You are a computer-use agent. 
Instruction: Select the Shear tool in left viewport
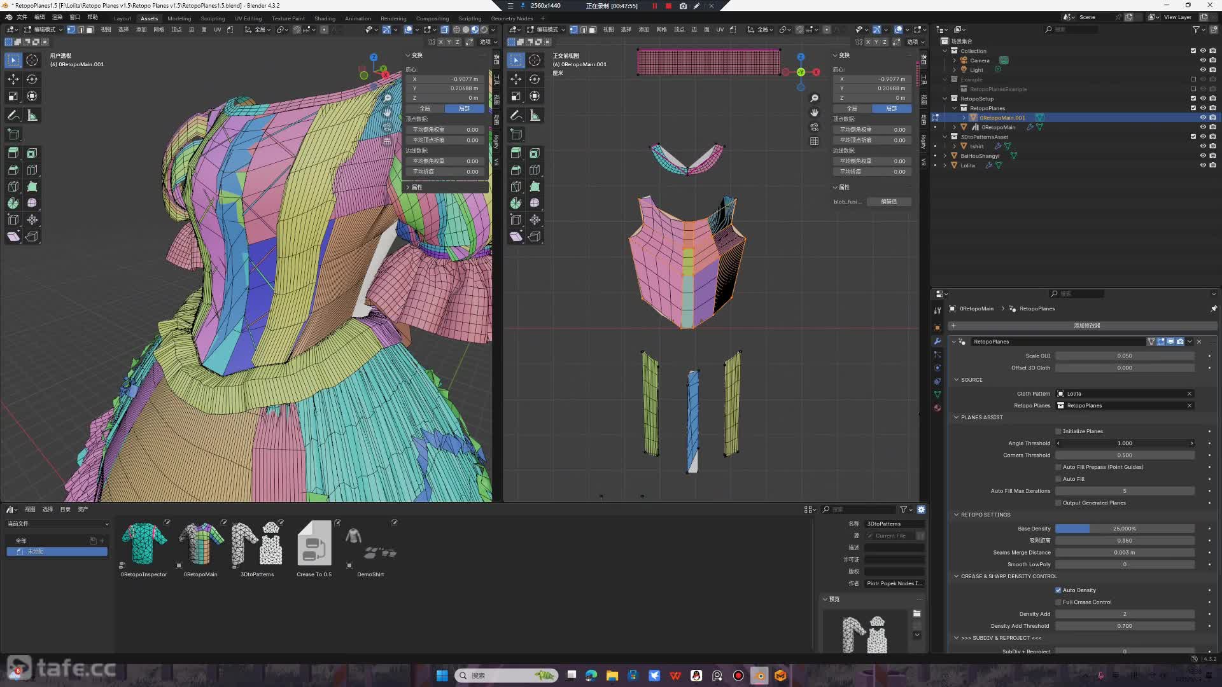[x=13, y=236]
